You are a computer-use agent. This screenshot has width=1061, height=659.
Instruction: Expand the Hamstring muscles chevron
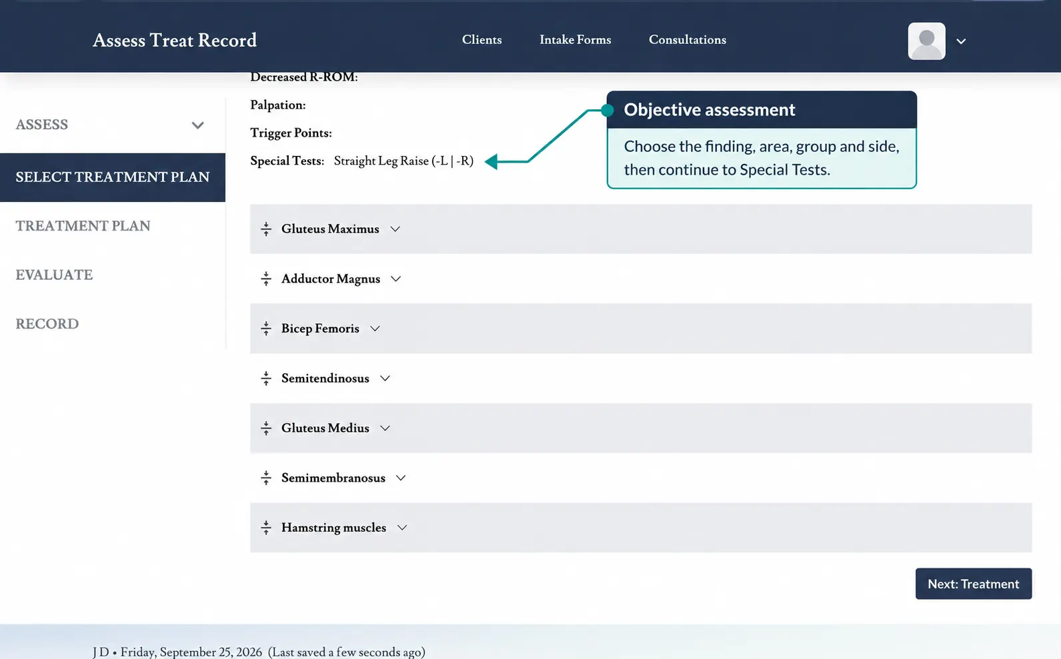point(402,528)
